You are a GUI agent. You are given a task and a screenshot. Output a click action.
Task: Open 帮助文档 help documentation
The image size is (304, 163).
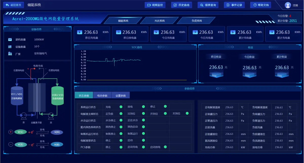260,5
